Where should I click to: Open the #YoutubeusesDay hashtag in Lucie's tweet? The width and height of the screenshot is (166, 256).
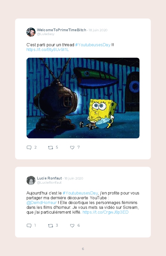coord(80,193)
